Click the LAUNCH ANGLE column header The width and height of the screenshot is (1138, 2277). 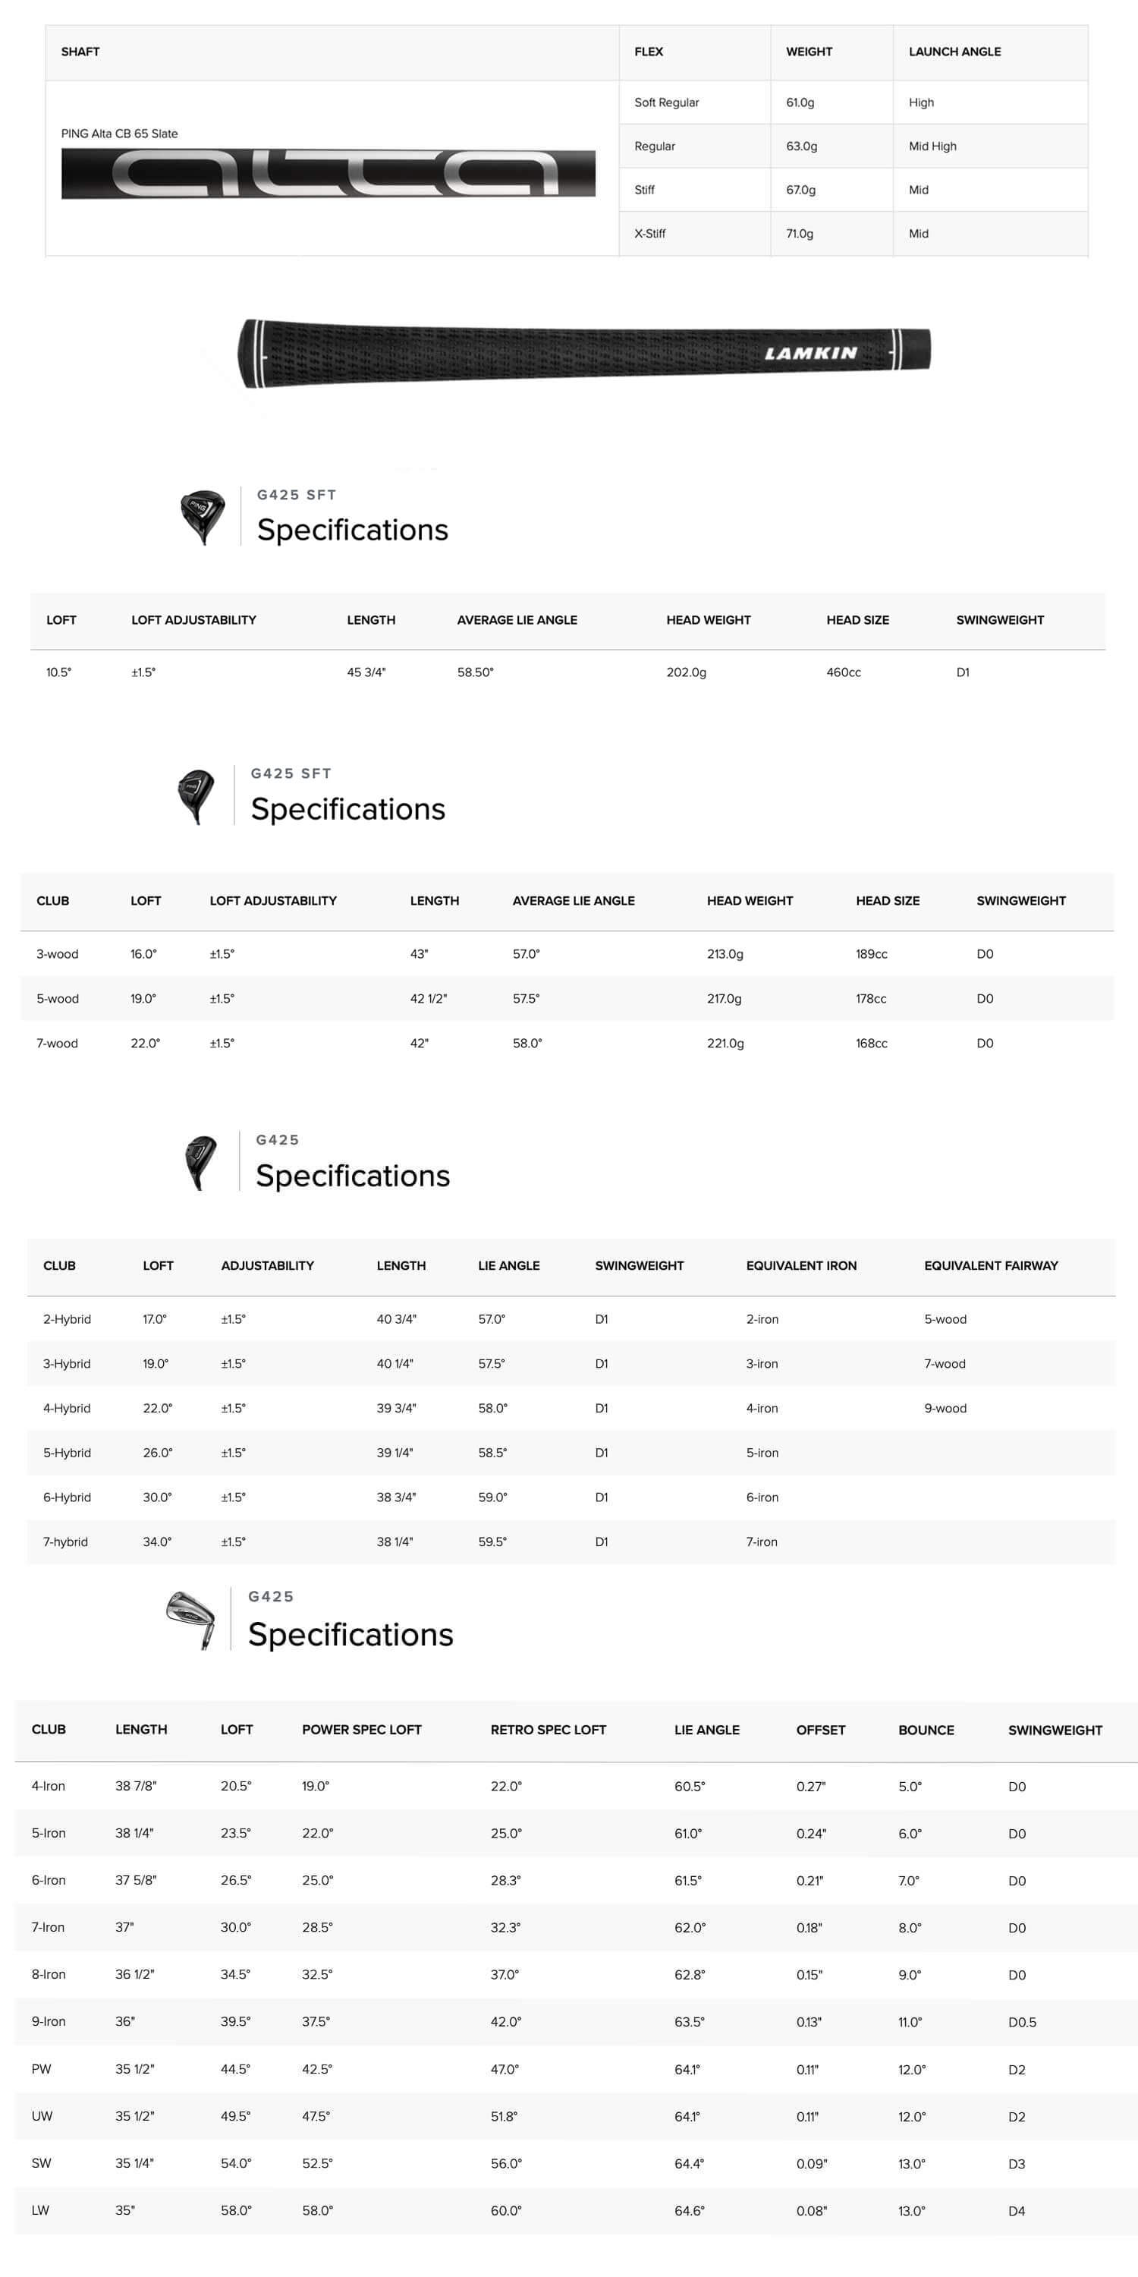click(x=954, y=52)
